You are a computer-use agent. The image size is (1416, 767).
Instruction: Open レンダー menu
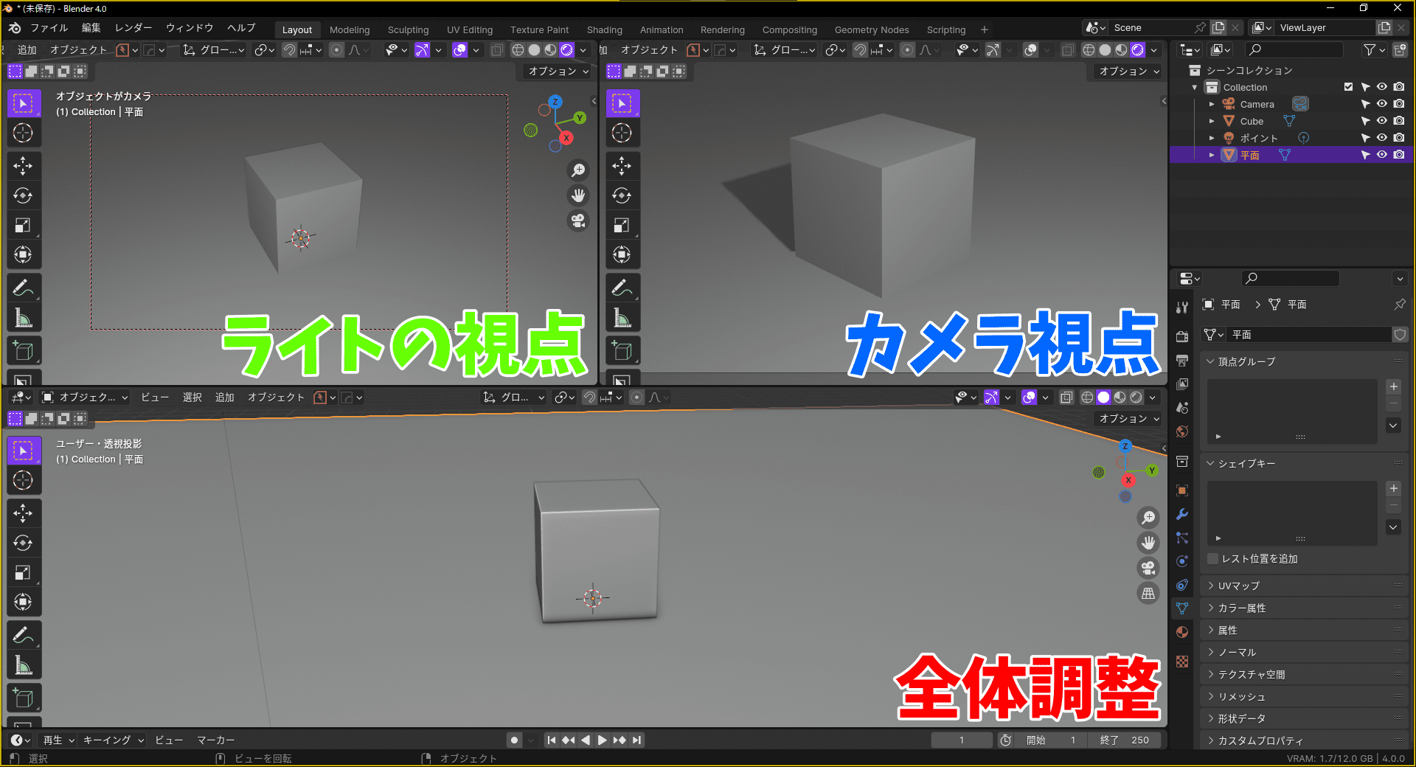[x=133, y=28]
